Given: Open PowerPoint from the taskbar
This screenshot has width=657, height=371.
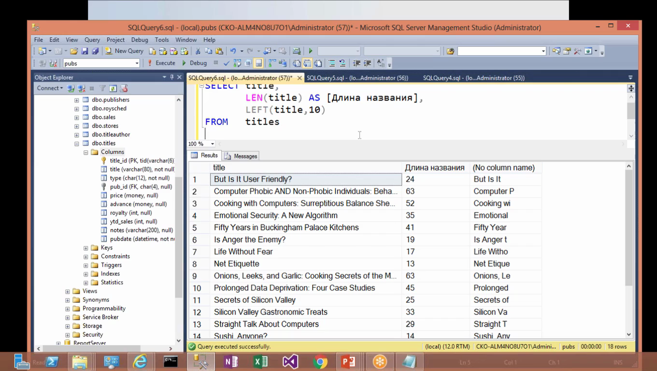Looking at the screenshot, I should point(348,361).
